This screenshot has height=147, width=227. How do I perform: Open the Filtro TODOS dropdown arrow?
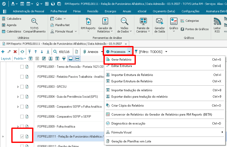click(166, 52)
